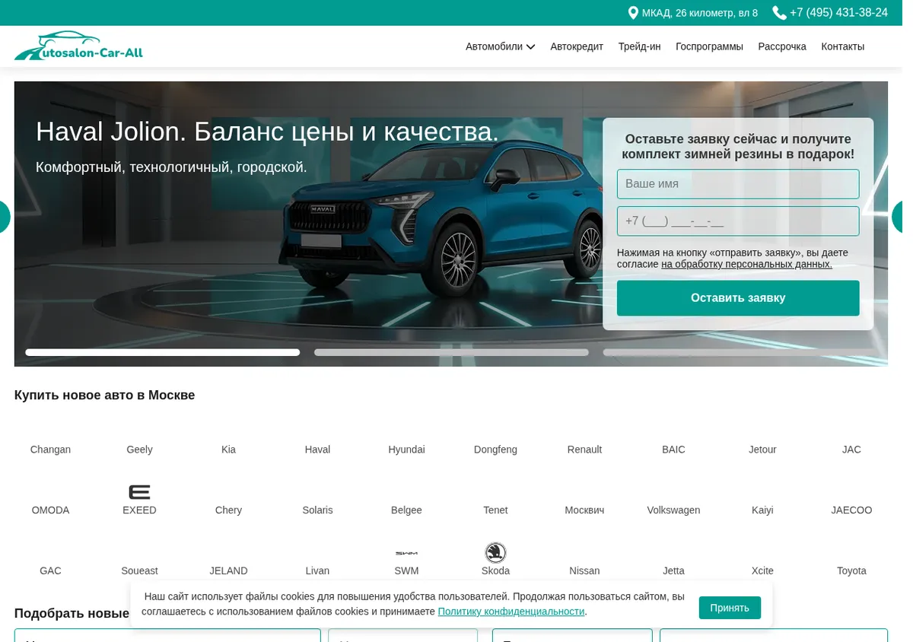Expand the Автомобили dropdown menu
The width and height of the screenshot is (913, 642).
tap(500, 46)
